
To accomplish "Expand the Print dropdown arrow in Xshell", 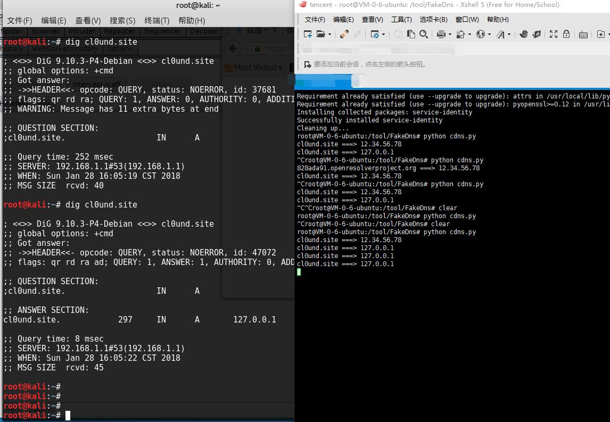I will 450,34.
